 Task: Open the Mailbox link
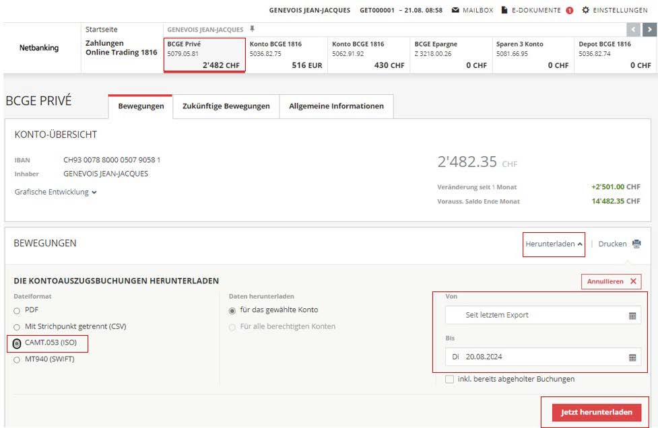coord(478,10)
